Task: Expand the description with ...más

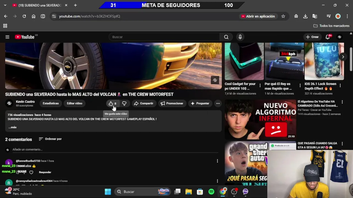Action: click(12, 127)
